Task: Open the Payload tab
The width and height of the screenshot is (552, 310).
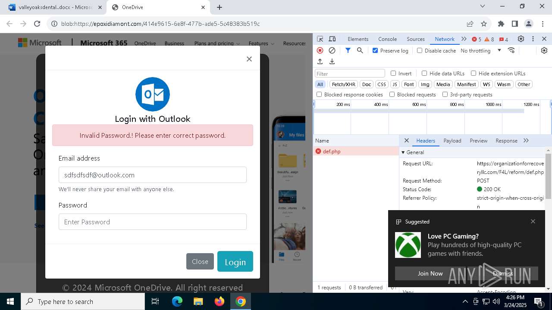Action: (452, 140)
